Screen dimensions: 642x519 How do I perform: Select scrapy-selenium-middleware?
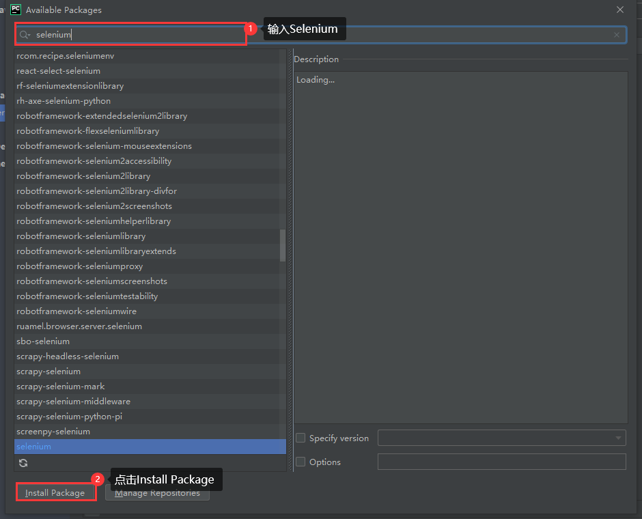pos(150,402)
